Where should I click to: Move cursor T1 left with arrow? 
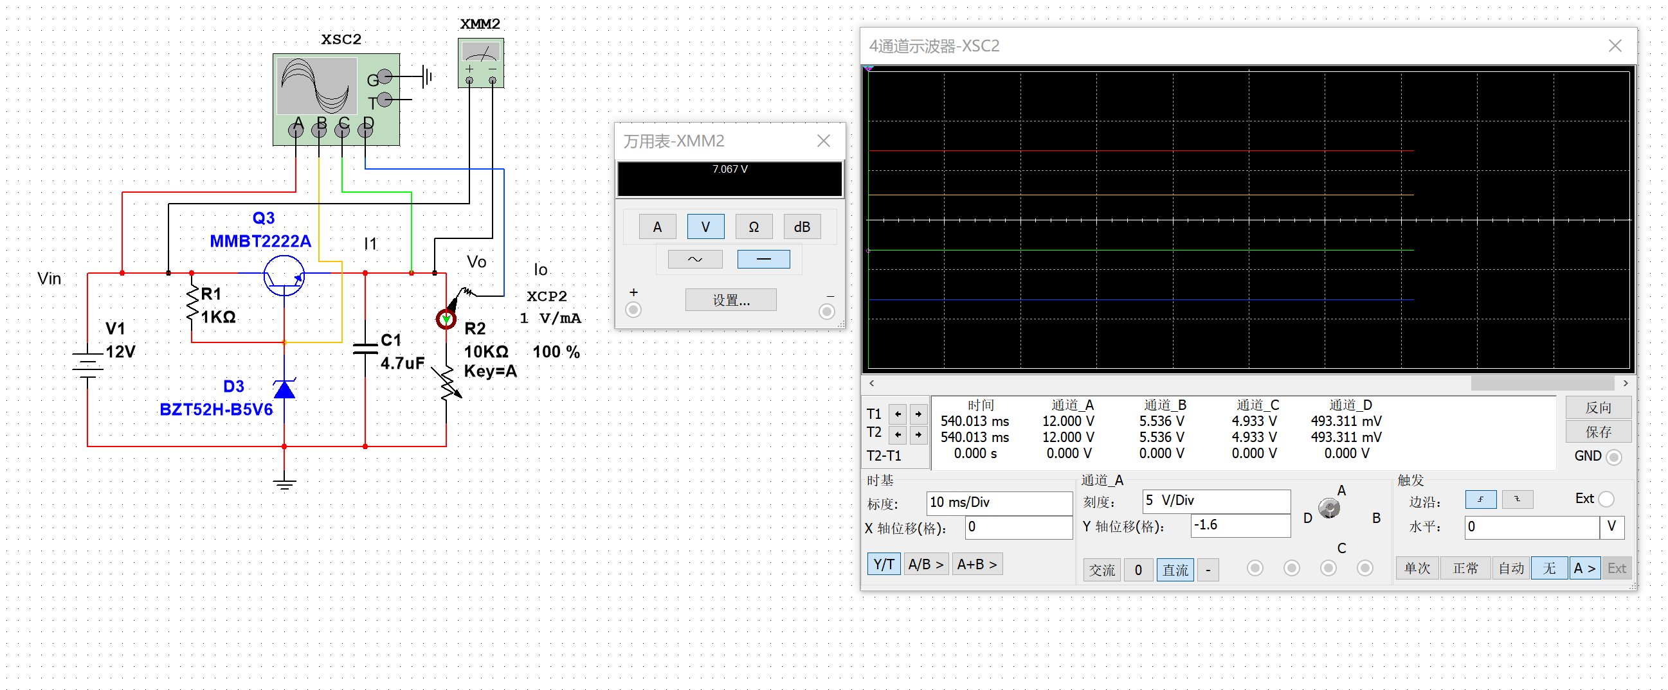point(898,414)
